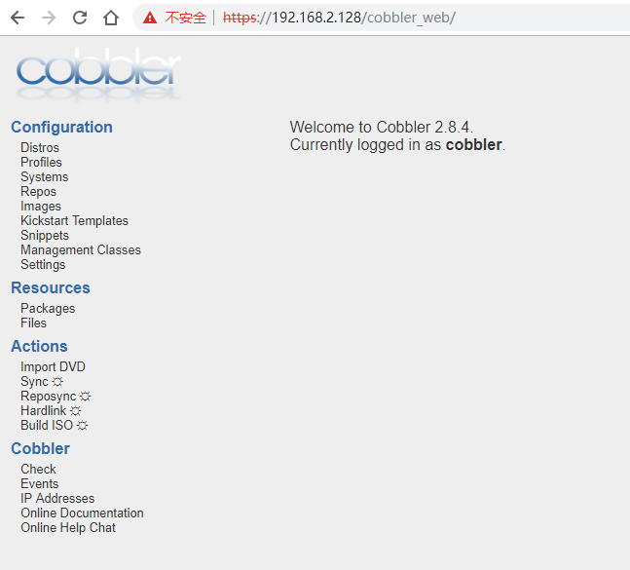630x570 pixels.
Task: Go back with the browser back arrow
Action: click(x=18, y=18)
